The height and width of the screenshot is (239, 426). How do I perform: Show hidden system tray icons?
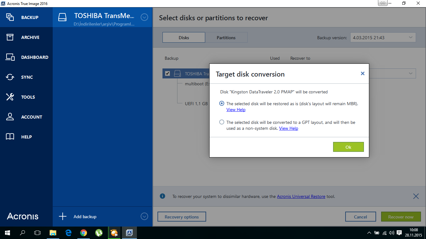[x=369, y=232]
